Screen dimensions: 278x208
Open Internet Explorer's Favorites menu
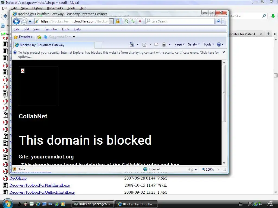coord(51,29)
